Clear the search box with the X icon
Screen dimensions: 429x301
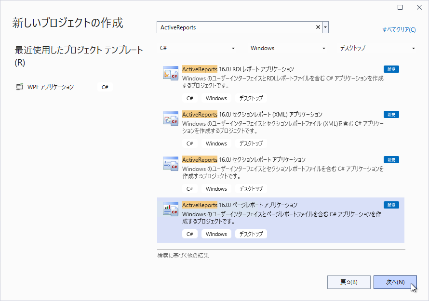point(318,27)
